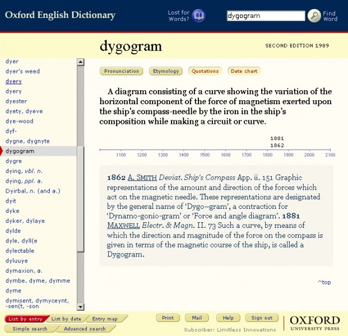
Task: Click the Sign out button
Action: click(x=261, y=318)
